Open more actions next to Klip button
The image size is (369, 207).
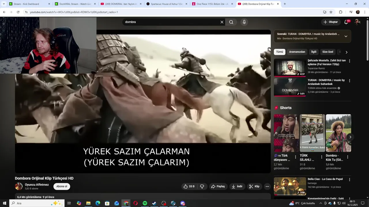coord(267,186)
